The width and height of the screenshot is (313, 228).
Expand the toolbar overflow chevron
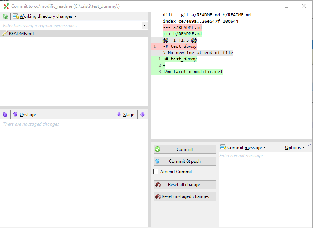click(x=310, y=145)
